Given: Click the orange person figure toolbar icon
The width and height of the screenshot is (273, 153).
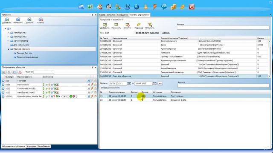Looking at the screenshot, I should click(x=146, y=7).
